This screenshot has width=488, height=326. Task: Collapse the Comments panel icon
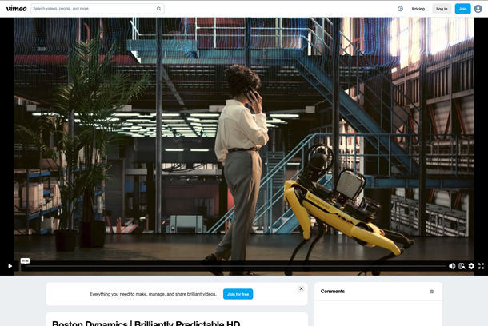[x=432, y=292]
